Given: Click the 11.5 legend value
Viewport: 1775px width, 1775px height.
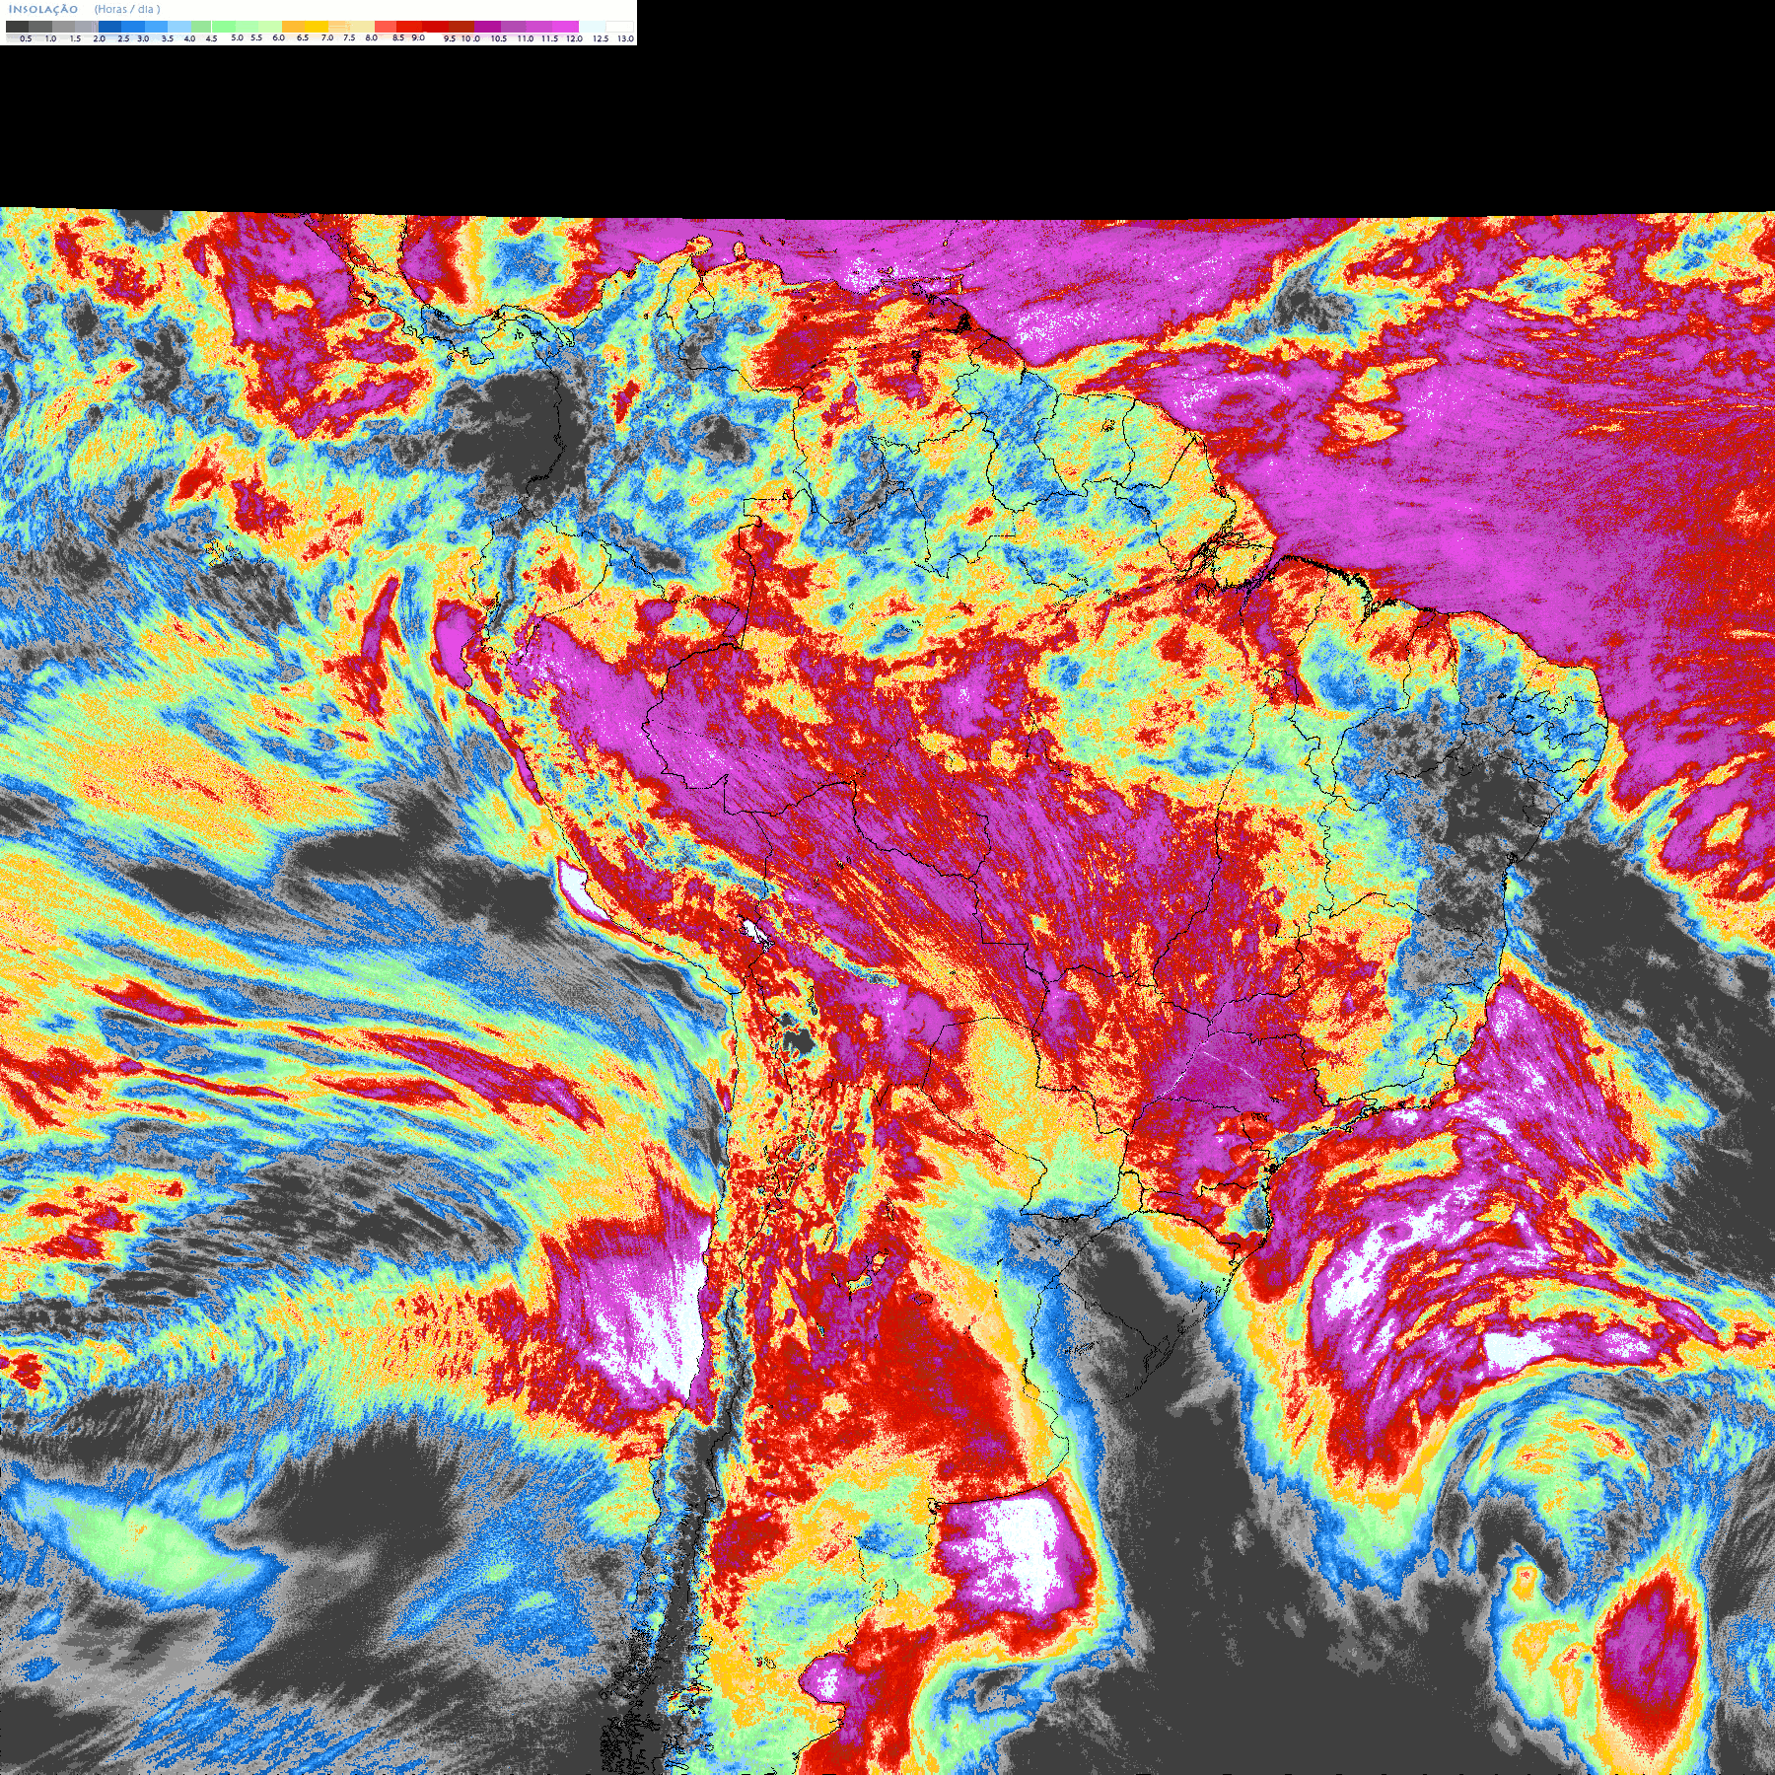Looking at the screenshot, I should [549, 38].
